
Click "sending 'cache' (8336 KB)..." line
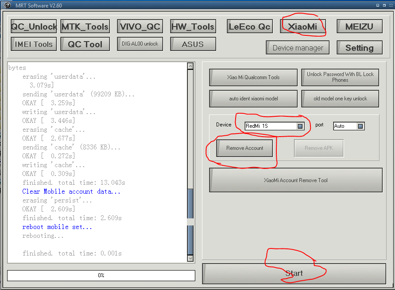(x=71, y=147)
